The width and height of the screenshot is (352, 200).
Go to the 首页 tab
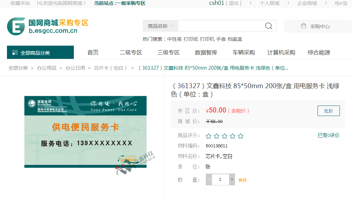(93, 53)
